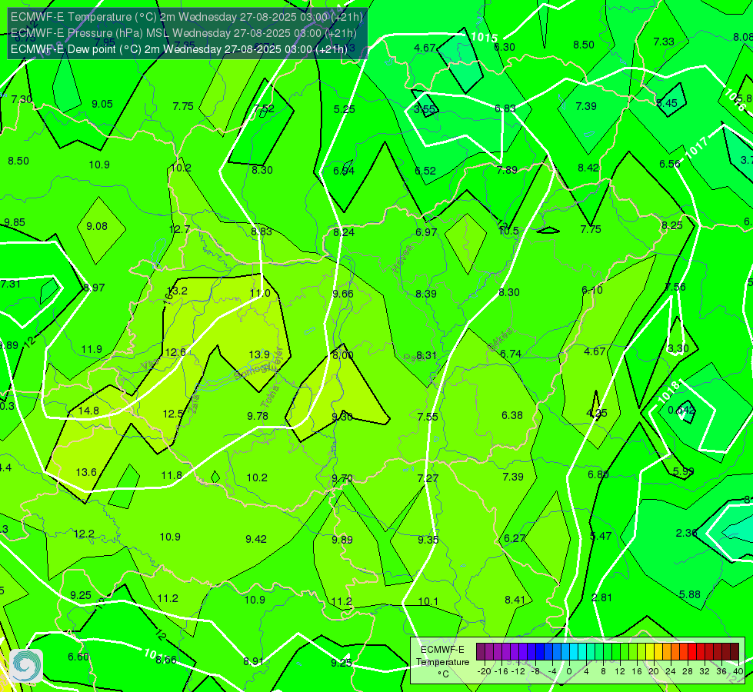Click the 13.9 dew point value

[259, 354]
